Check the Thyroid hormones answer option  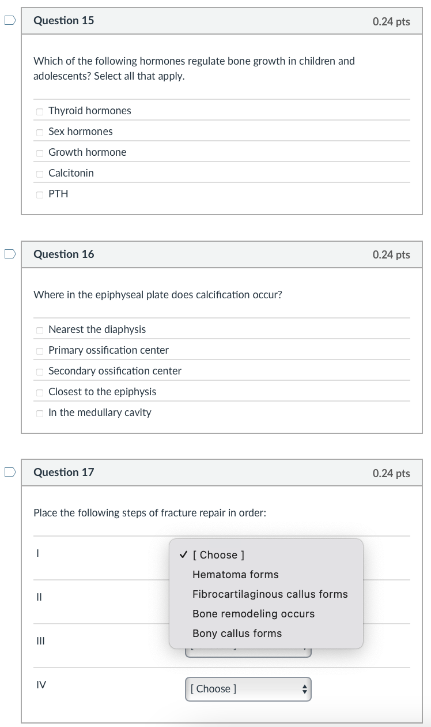(x=39, y=111)
